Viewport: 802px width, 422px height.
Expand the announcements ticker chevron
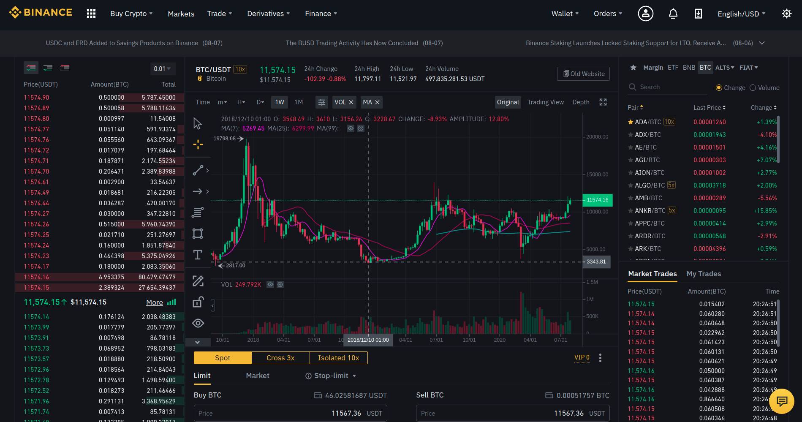point(762,43)
